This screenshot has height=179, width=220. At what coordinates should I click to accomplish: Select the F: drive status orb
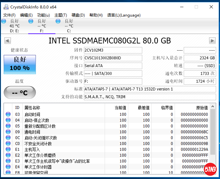point(31,21)
